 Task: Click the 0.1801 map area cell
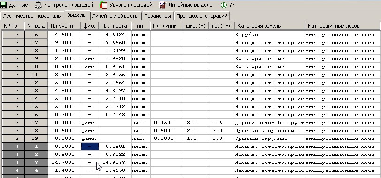115,147
